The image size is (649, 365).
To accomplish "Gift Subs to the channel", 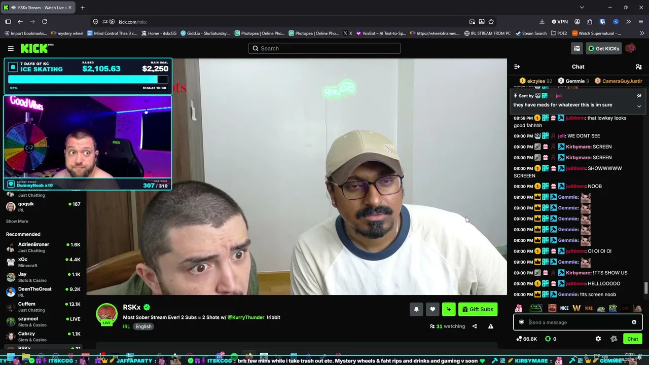I will (478, 309).
